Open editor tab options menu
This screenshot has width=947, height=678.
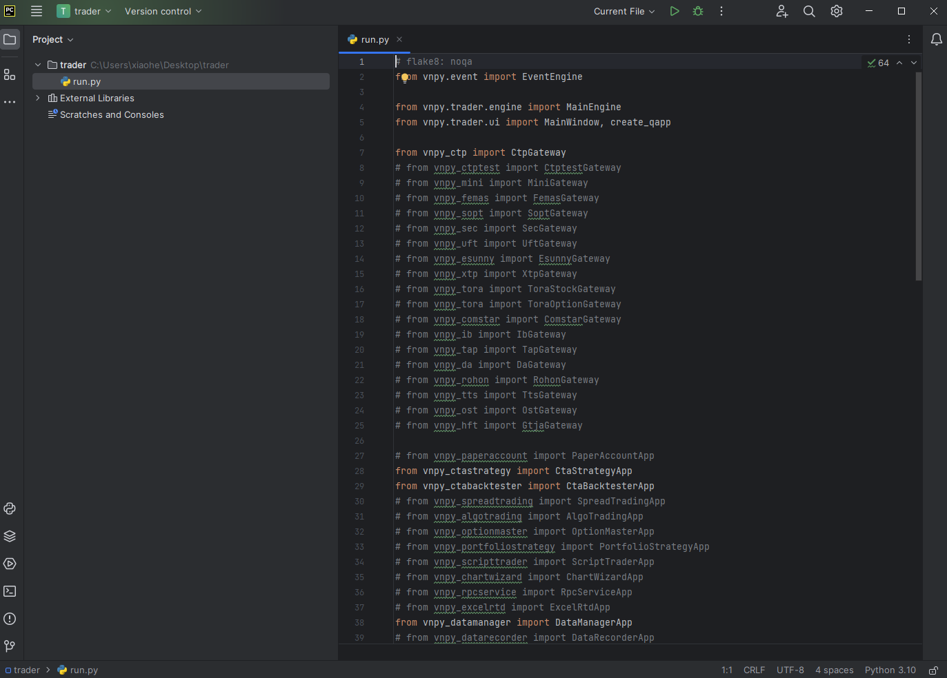pyautogui.click(x=909, y=39)
